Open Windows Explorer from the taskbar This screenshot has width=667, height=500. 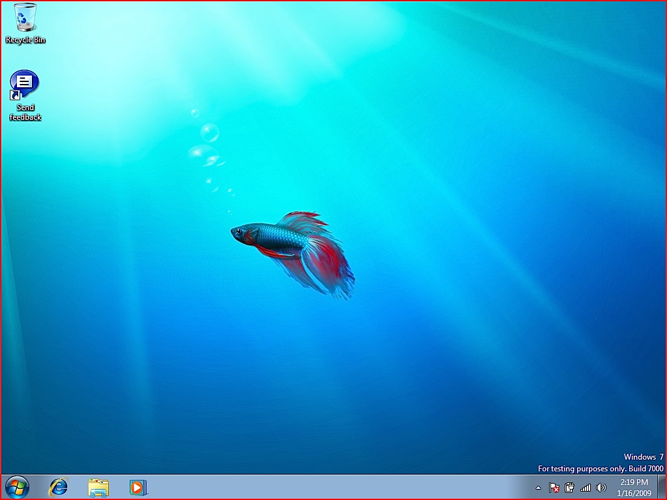[x=98, y=487]
